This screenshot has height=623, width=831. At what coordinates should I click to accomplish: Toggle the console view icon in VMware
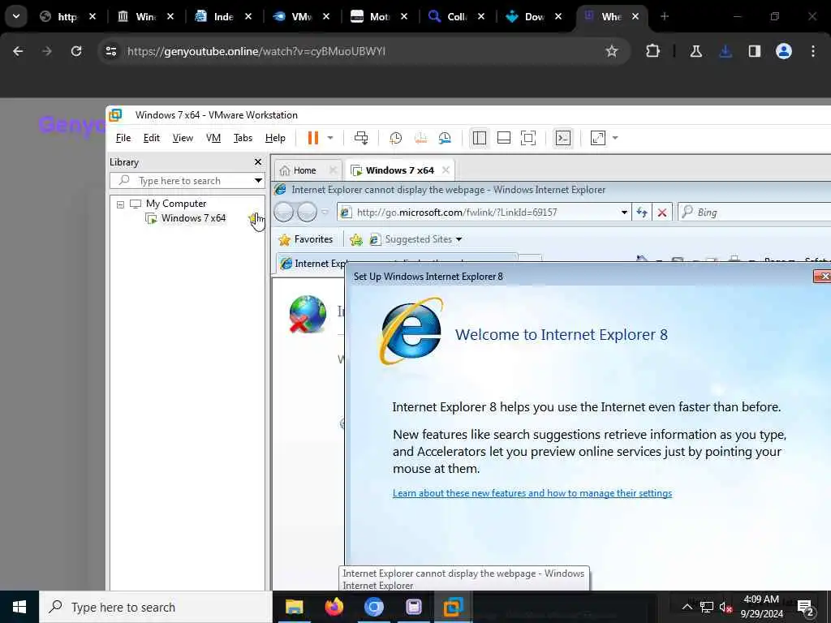pyautogui.click(x=563, y=138)
